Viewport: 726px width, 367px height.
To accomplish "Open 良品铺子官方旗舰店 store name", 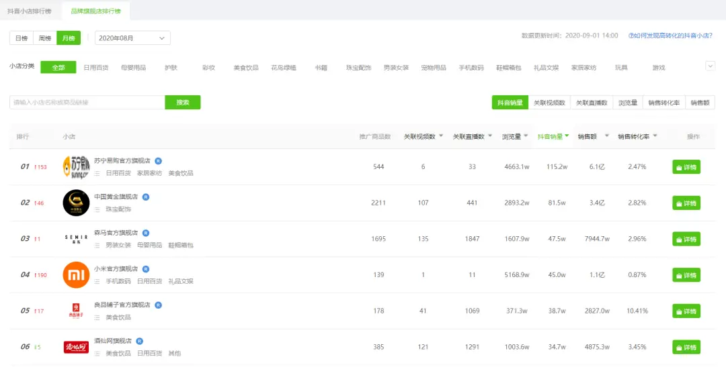I will (122, 305).
